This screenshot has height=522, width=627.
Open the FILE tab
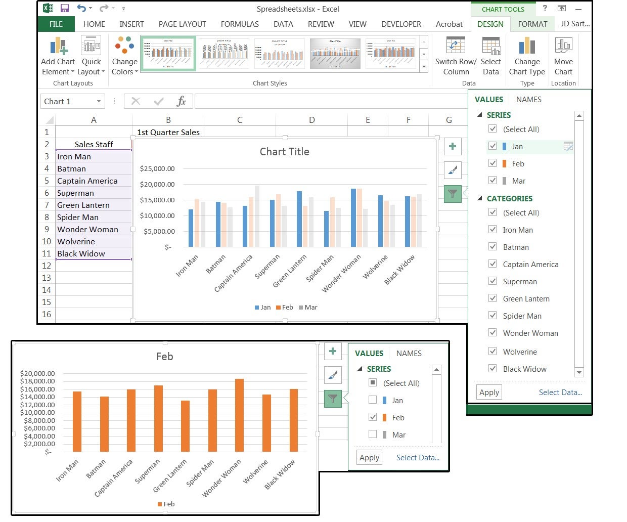coord(56,24)
